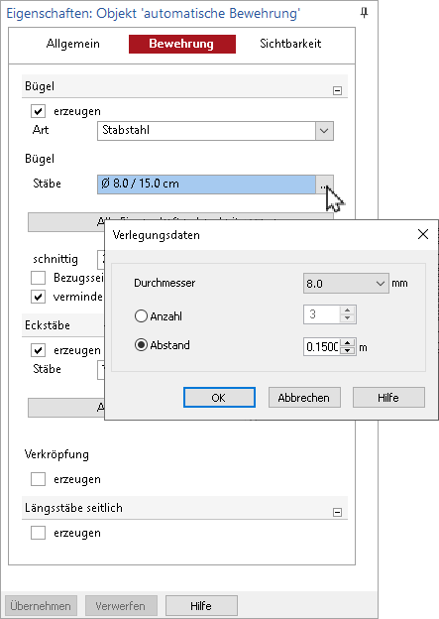Viewport: 439px width, 619px height.
Task: Collapse the Bügel section
Action: [x=337, y=91]
